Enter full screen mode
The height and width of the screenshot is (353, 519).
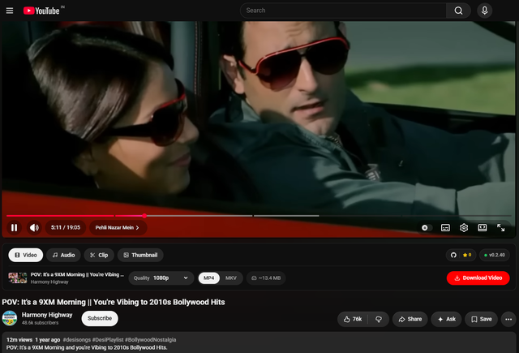(x=501, y=228)
